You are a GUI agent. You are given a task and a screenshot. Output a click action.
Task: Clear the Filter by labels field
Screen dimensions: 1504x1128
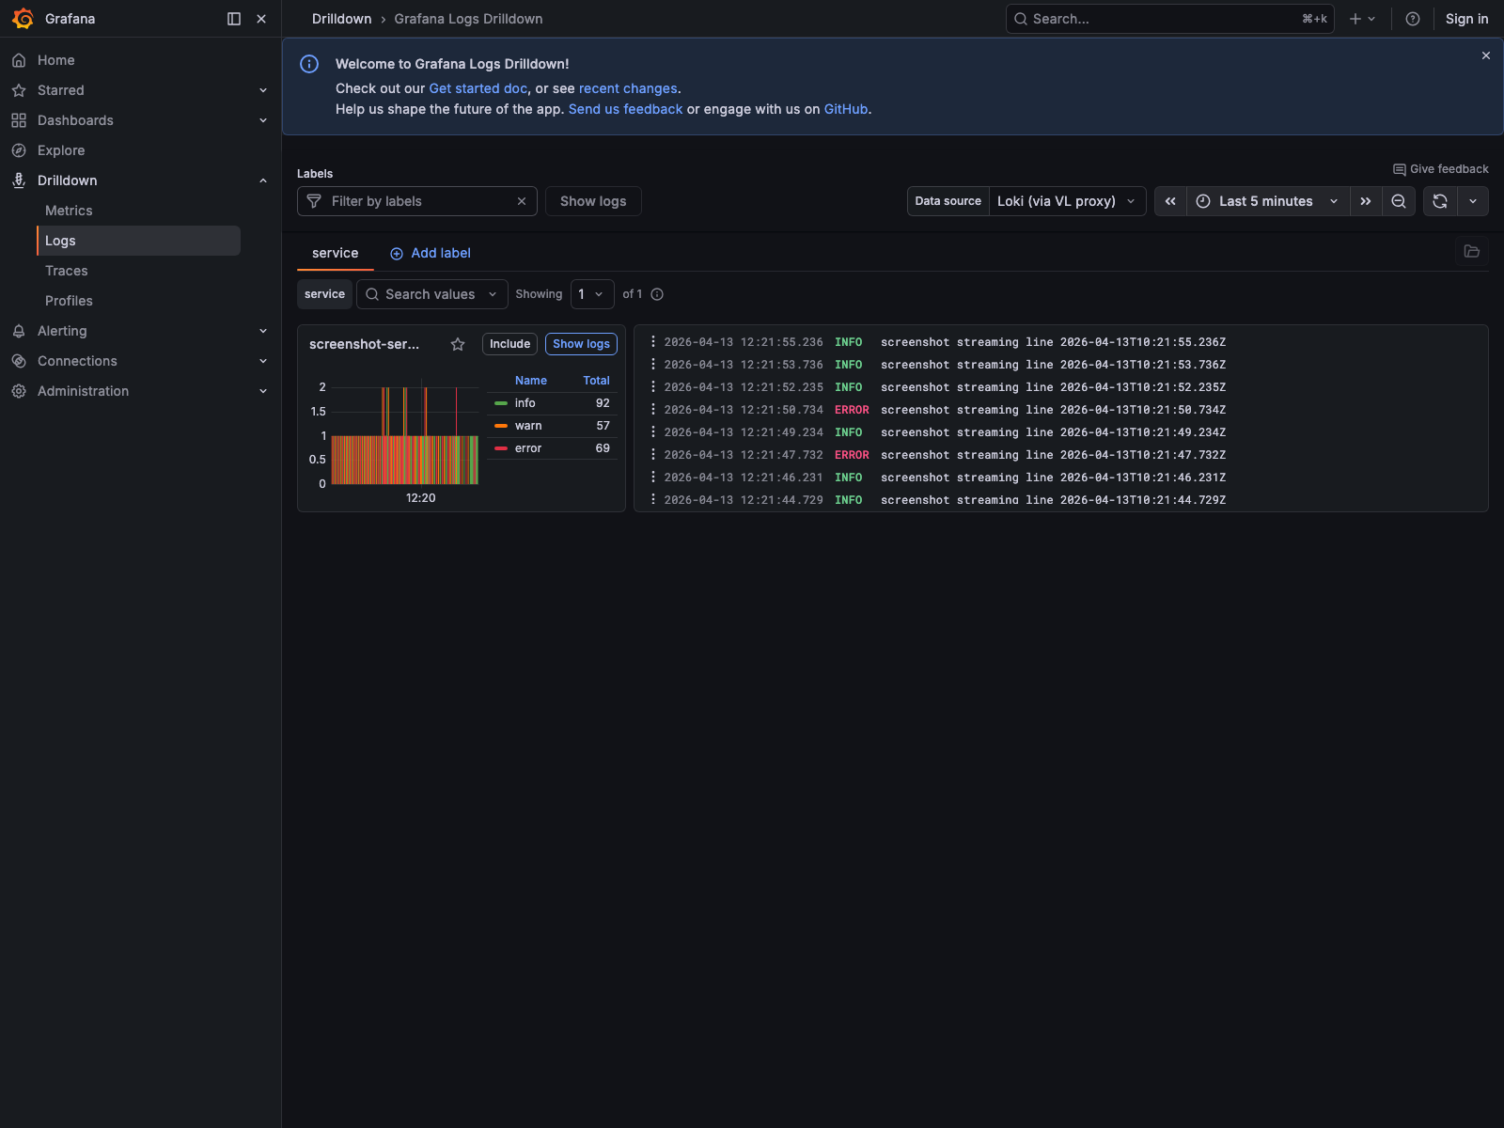(522, 201)
